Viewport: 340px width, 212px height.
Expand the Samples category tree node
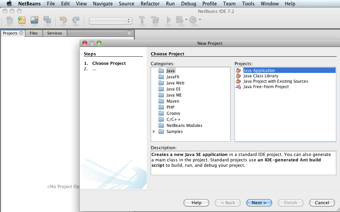pos(154,131)
